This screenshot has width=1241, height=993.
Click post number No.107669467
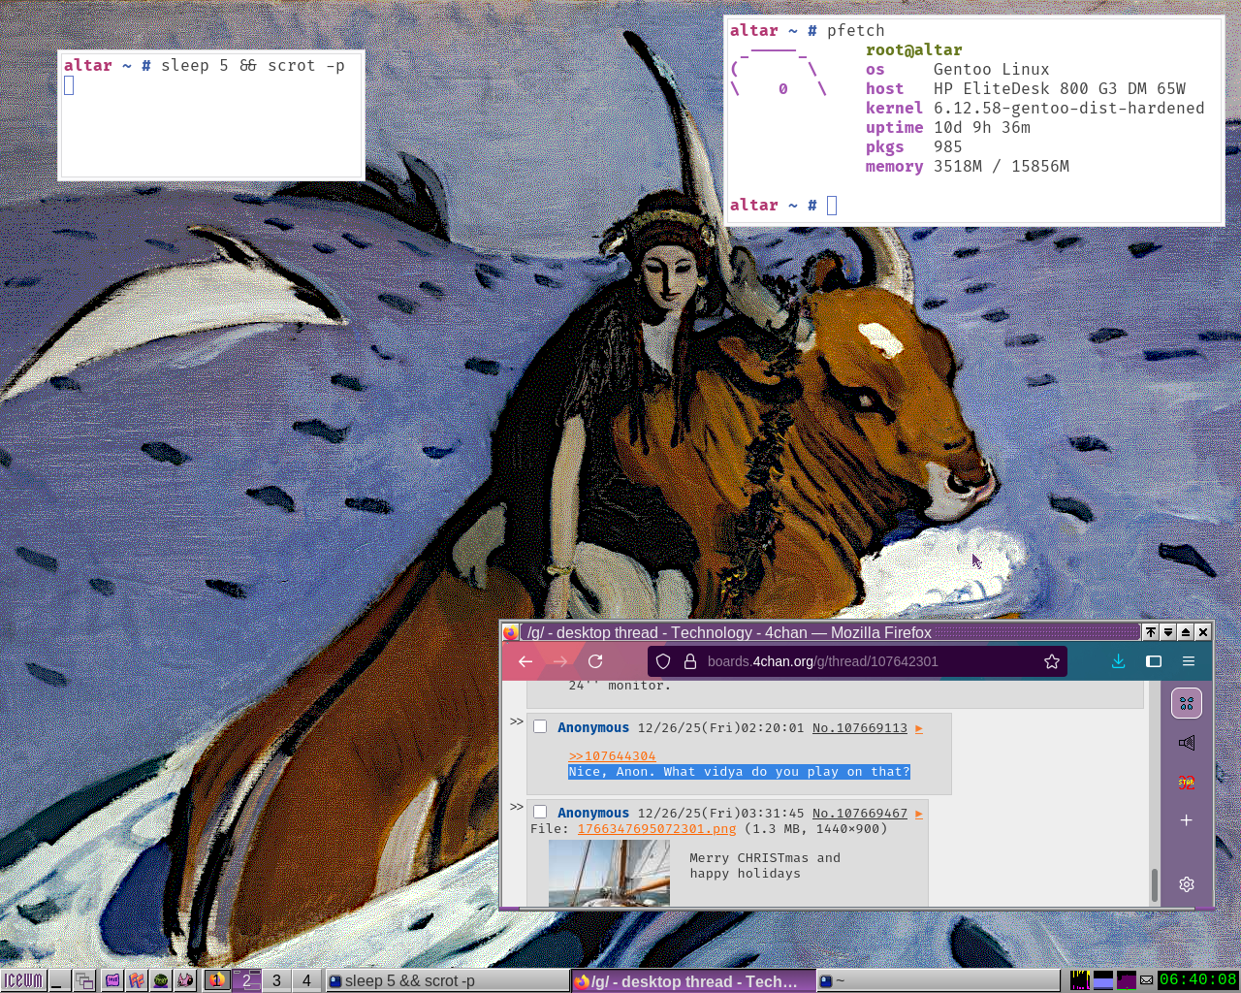click(860, 814)
